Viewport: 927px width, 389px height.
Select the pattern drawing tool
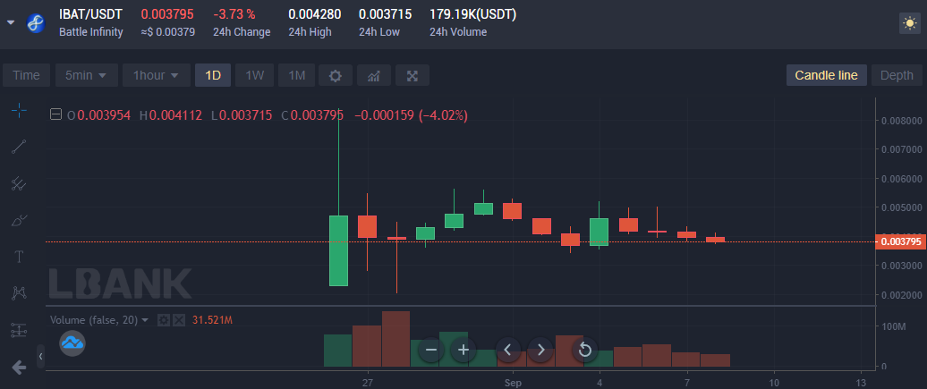[x=19, y=292]
